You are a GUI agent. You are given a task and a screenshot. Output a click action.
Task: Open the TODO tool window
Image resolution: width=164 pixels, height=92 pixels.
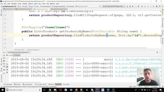(x=66, y=84)
